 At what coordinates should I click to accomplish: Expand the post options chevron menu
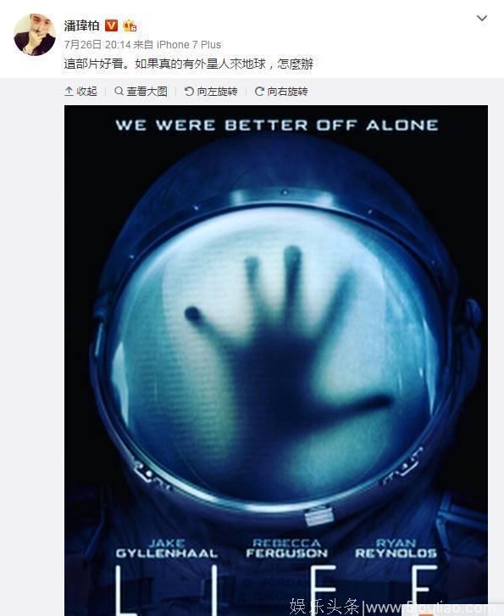482,18
